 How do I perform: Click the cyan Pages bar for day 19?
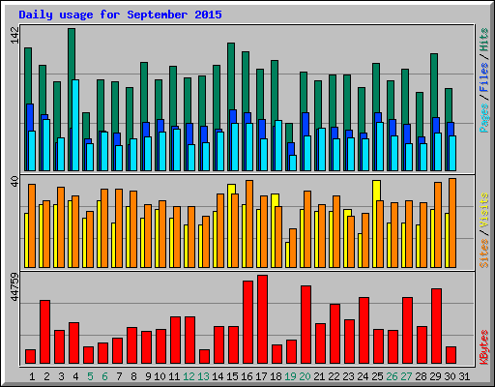[x=293, y=163]
